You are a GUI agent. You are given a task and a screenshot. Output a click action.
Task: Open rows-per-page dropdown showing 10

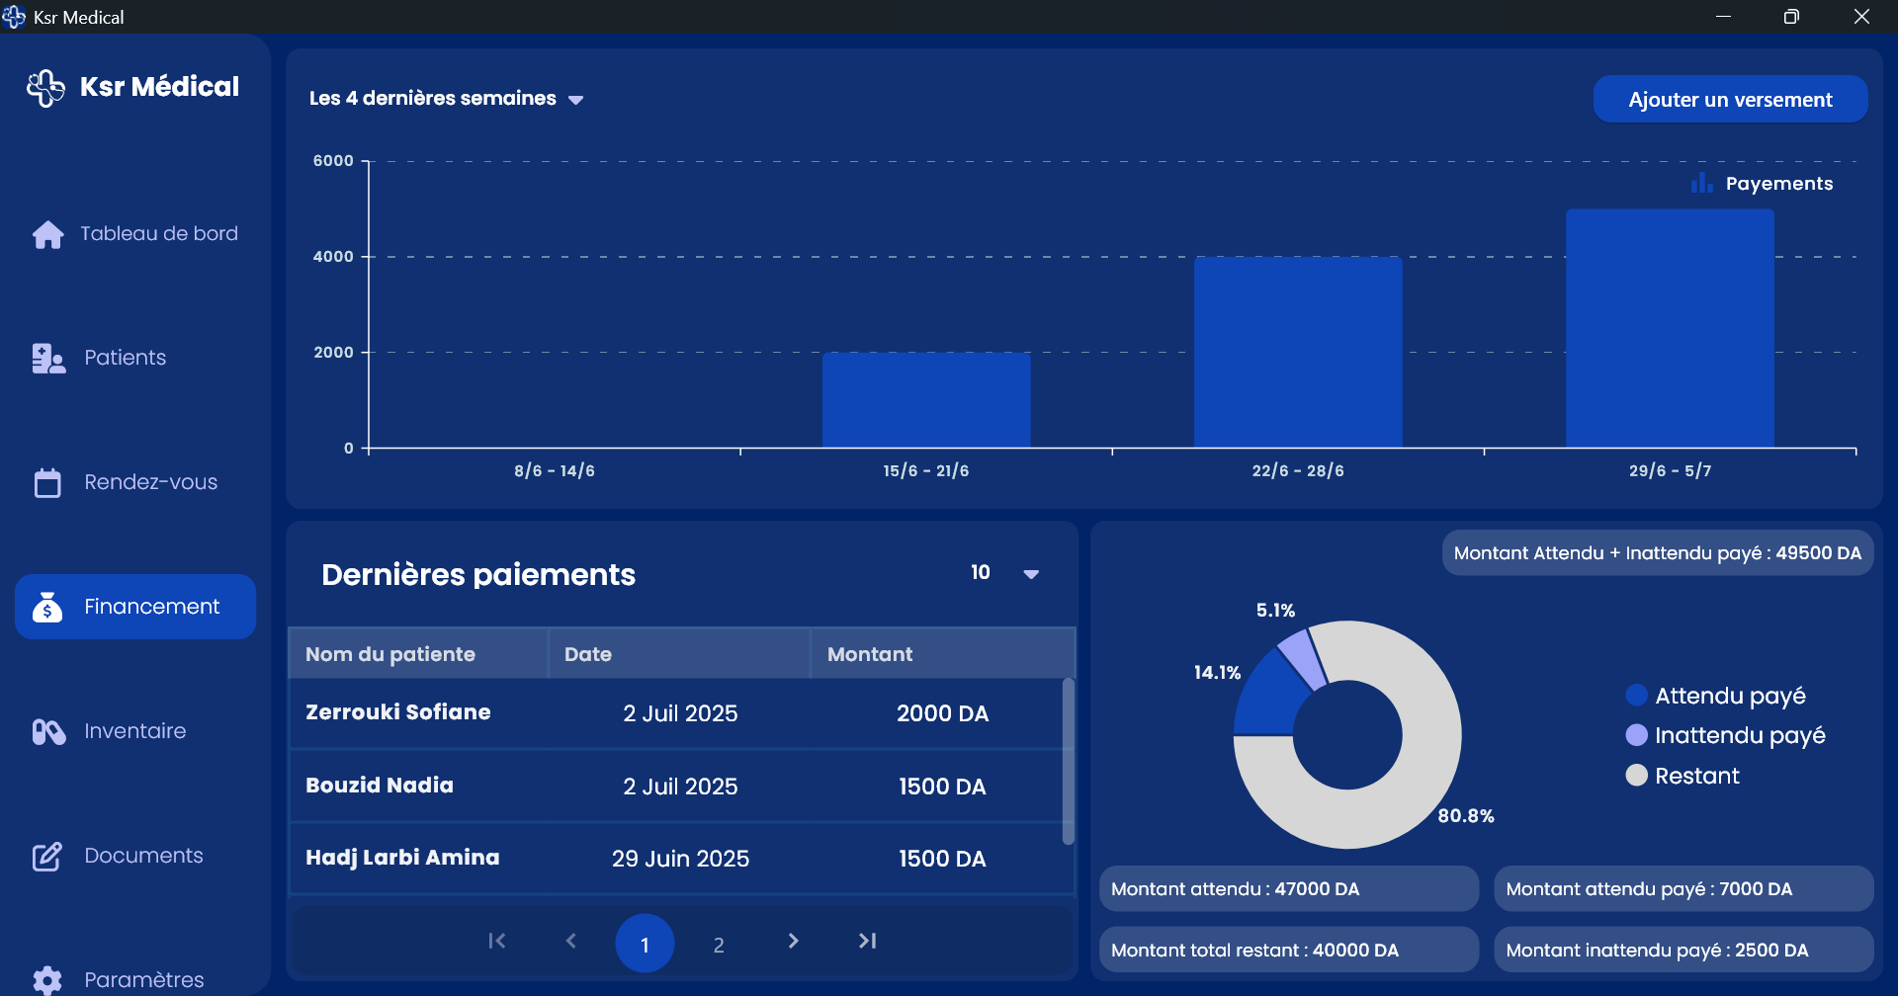click(x=1004, y=573)
